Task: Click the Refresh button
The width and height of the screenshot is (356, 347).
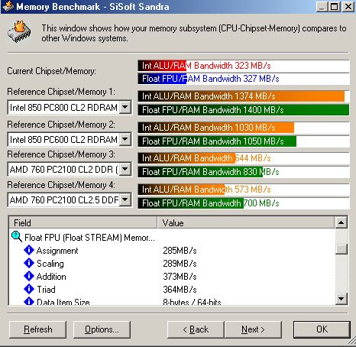Action: (x=37, y=329)
